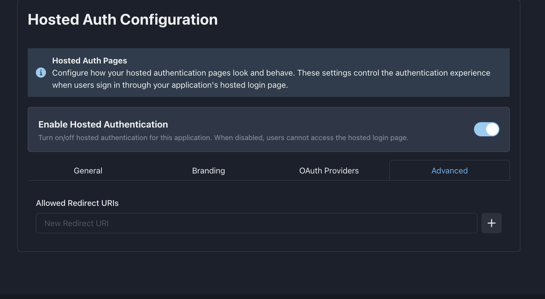
Task: Click the white knob of the toggle
Action: coord(492,129)
